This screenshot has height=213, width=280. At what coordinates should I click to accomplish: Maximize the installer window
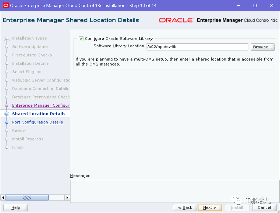tap(255, 6)
